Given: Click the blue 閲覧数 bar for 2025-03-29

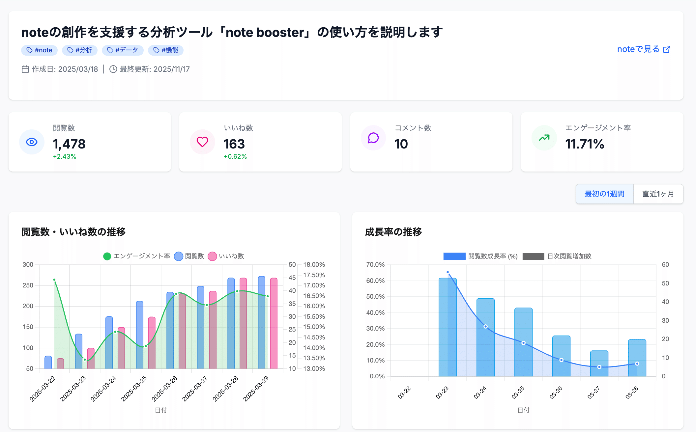Looking at the screenshot, I should 261,322.
